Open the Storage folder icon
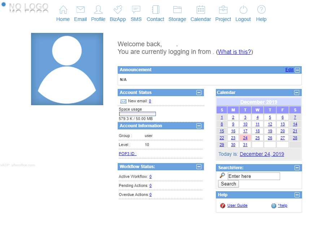Image resolution: width=318 pixels, height=231 pixels. tap(177, 10)
